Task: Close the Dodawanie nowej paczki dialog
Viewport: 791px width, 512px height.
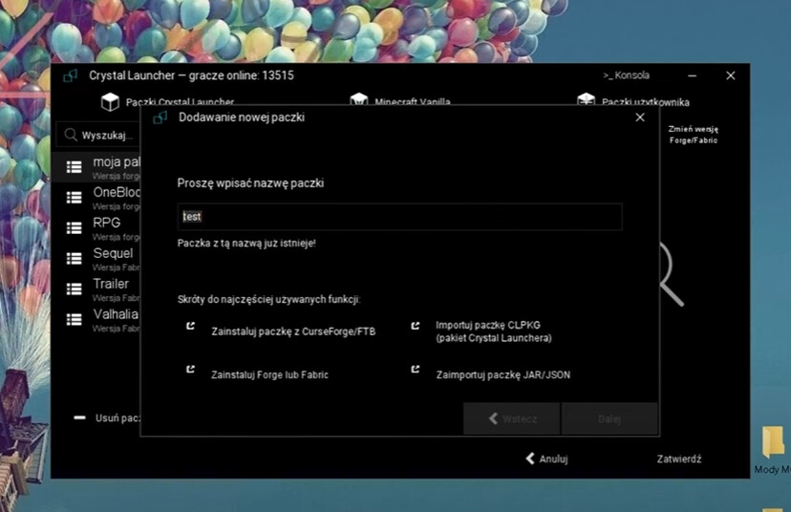Action: [640, 117]
